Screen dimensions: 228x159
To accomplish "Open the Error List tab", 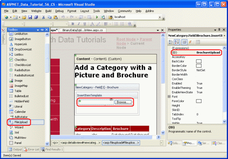I will click(32, 149).
